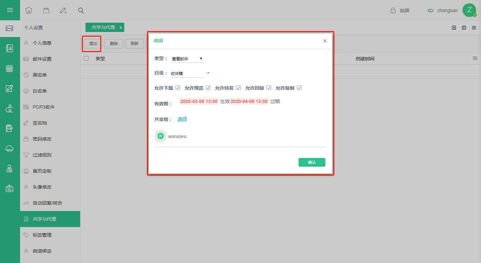
Task: Click the 增加 button
Action: click(93, 44)
